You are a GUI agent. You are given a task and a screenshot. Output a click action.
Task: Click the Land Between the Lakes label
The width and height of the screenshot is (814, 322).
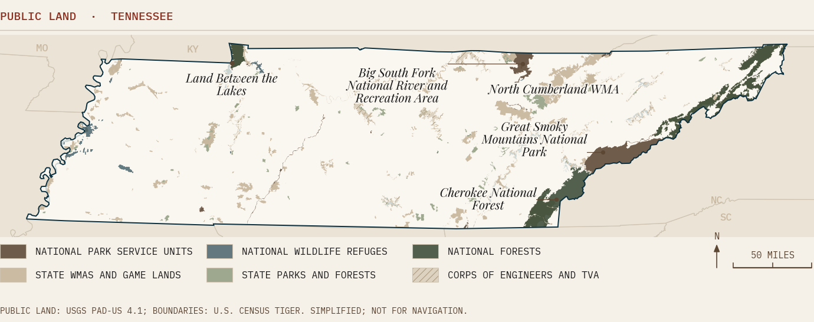[x=231, y=84]
